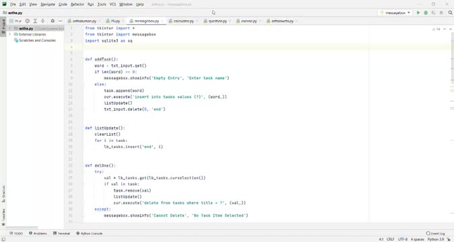The height and width of the screenshot is (242, 454).
Task: Open the Refactor menu
Action: [x=77, y=4]
